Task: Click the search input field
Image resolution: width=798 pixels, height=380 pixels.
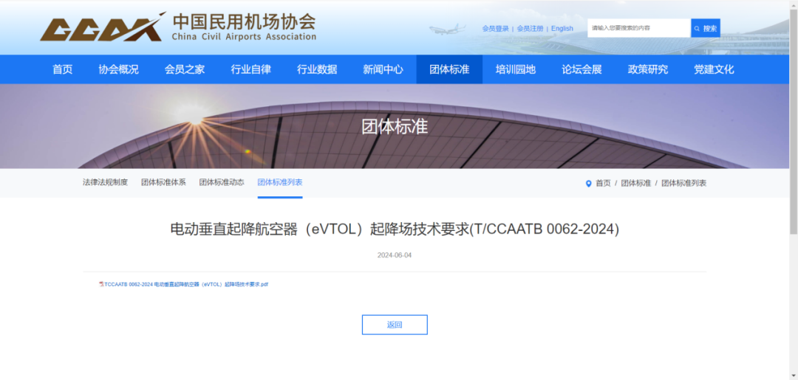Action: pyautogui.click(x=638, y=28)
